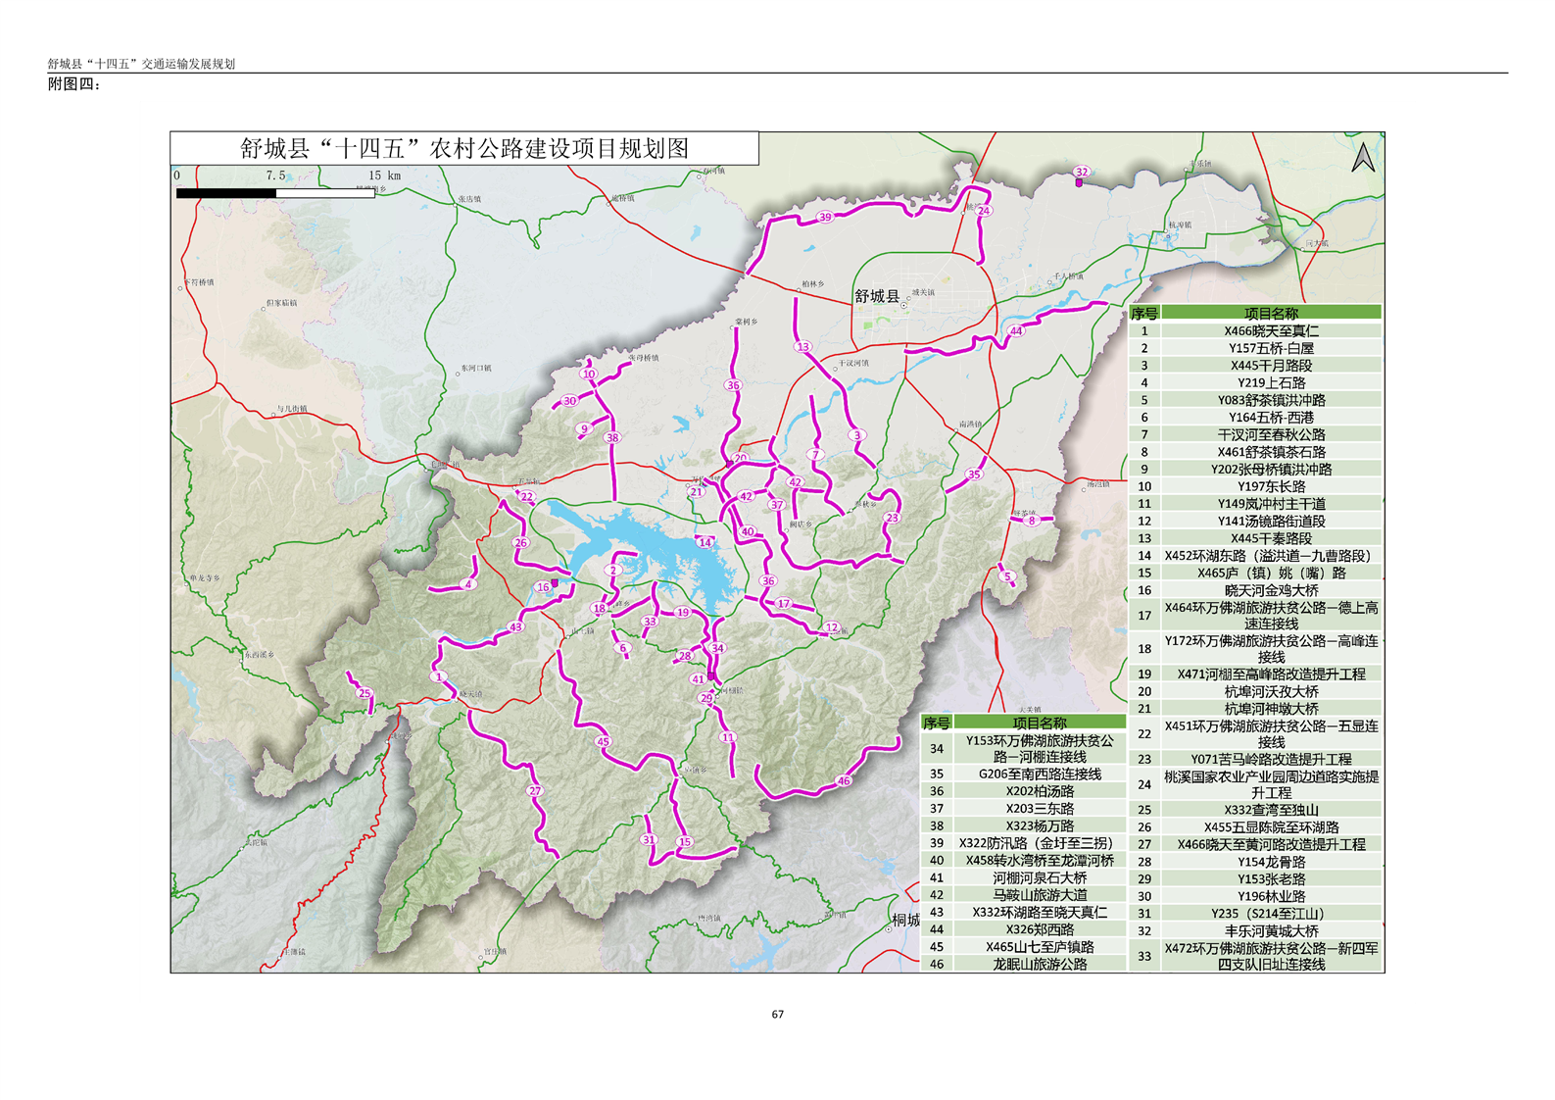Select legend row Y235（S214至江山）
The image size is (1555, 1100).
(1255, 913)
